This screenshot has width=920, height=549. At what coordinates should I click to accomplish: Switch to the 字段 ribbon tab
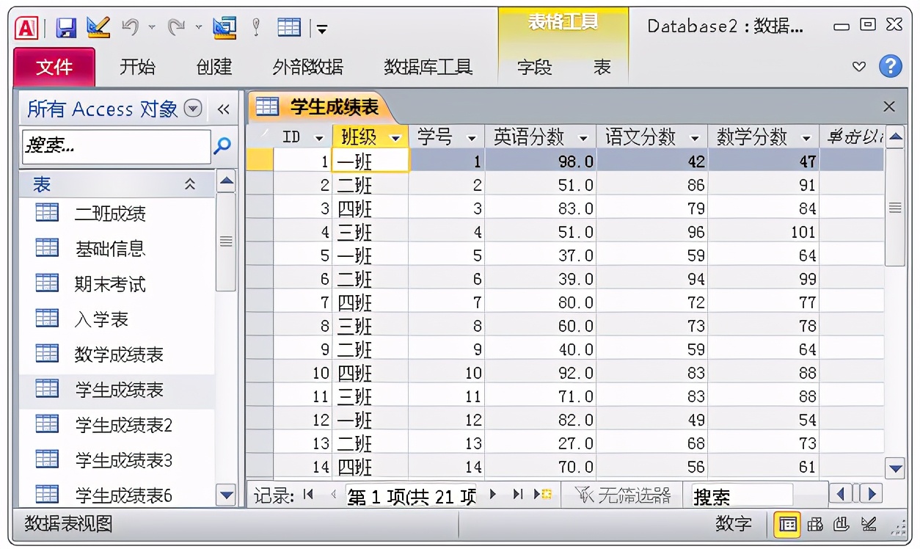pos(534,68)
